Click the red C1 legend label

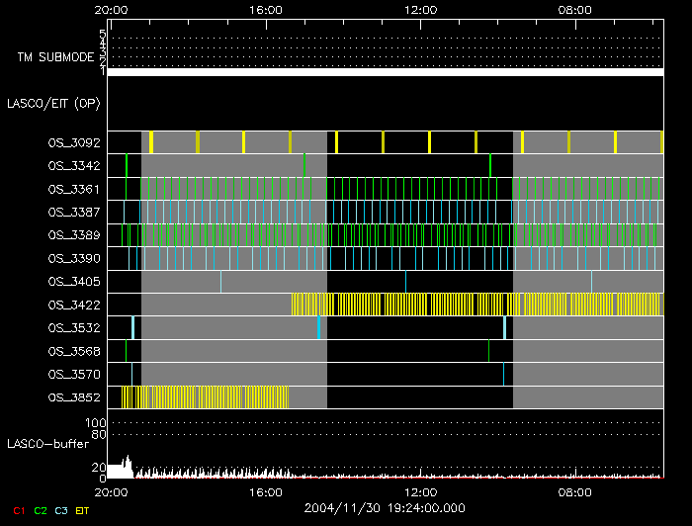pos(18,510)
